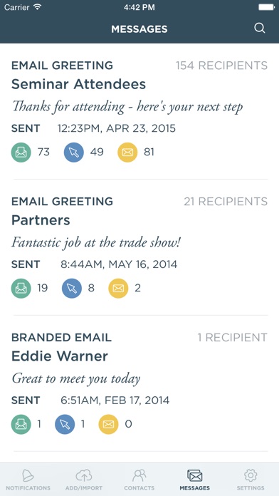Select the Messages tab

click(x=194, y=480)
